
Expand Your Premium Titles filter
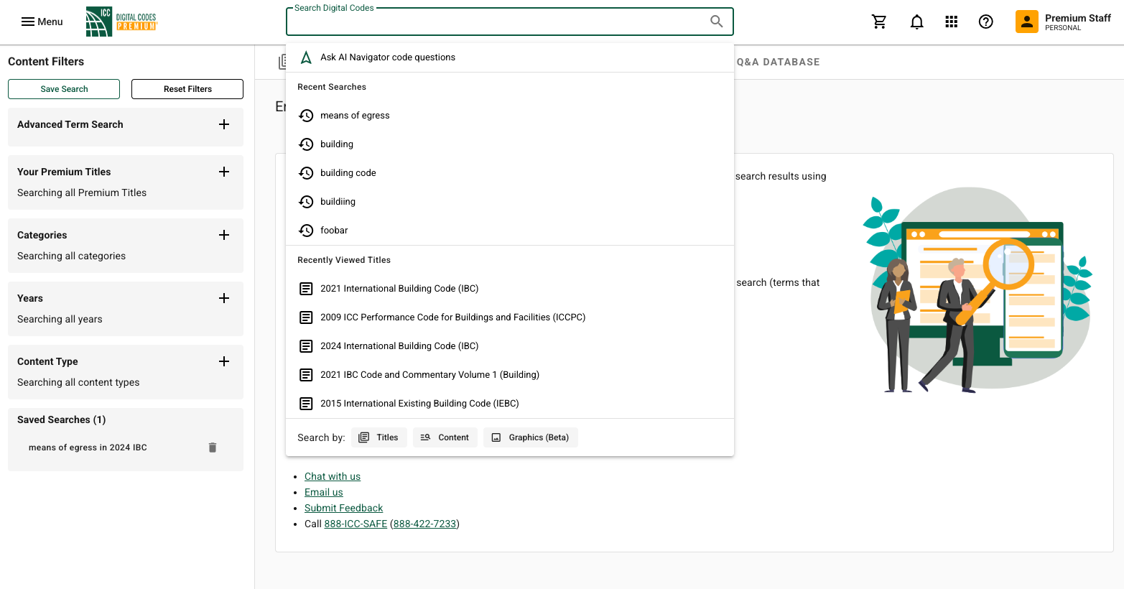[224, 172]
